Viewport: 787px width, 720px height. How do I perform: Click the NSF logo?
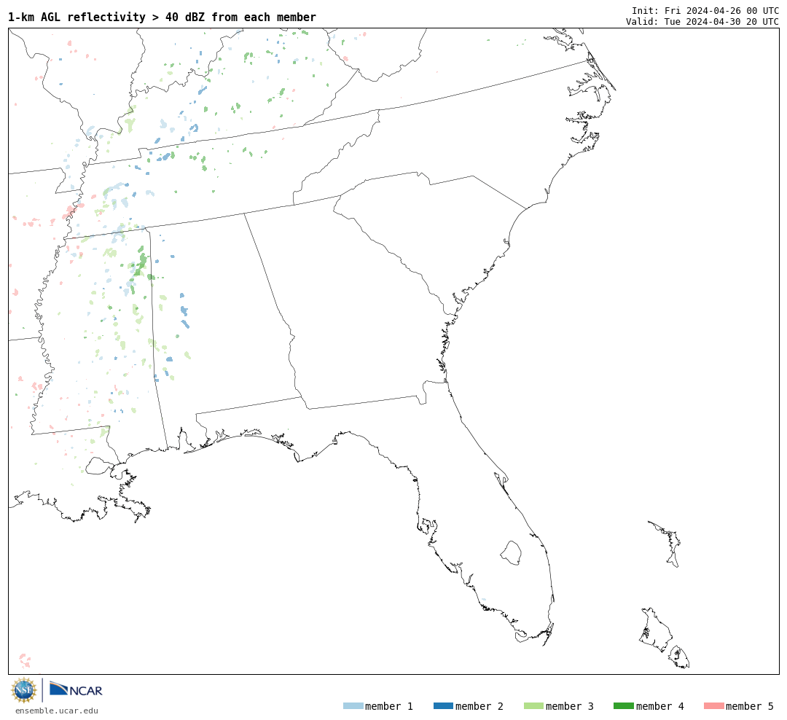tap(23, 690)
